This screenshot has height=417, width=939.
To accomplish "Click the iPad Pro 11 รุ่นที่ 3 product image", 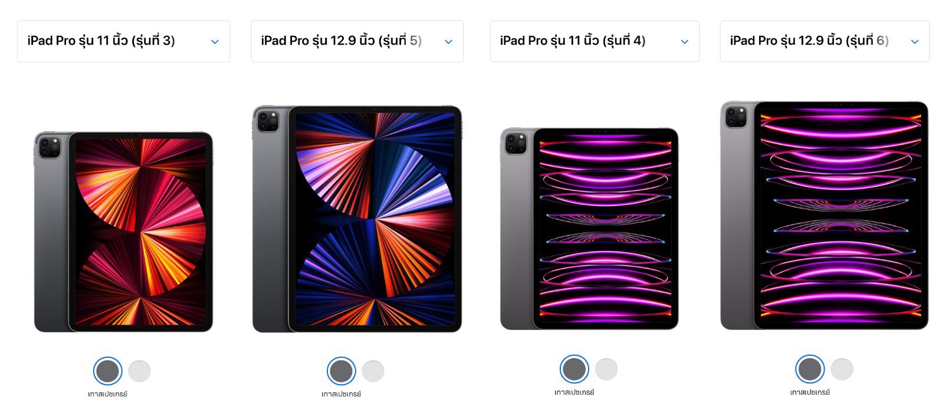I will [123, 232].
